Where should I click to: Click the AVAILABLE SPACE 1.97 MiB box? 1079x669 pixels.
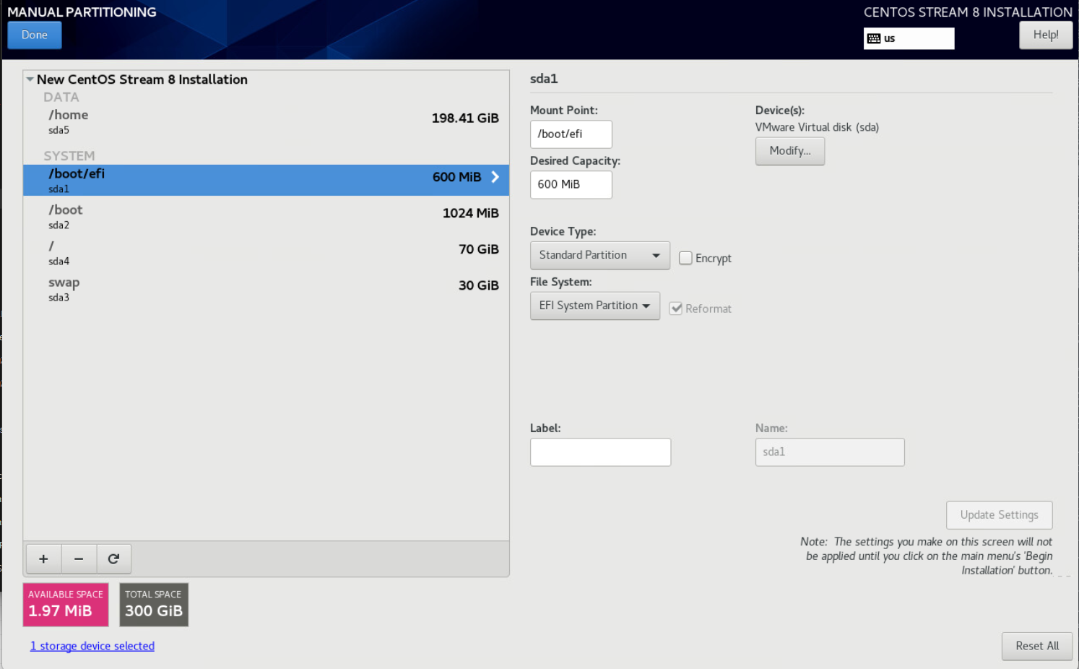tap(66, 605)
